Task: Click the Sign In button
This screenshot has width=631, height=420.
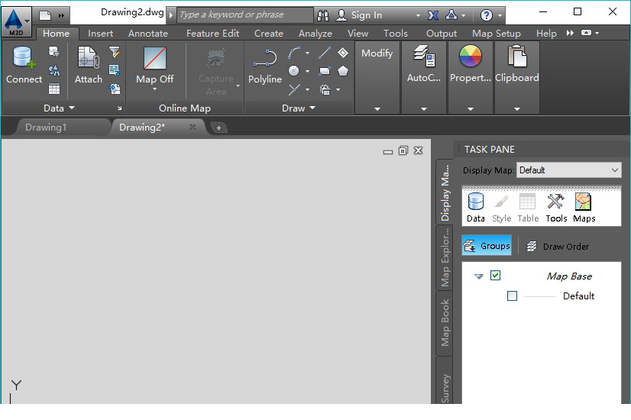Action: coord(359,15)
